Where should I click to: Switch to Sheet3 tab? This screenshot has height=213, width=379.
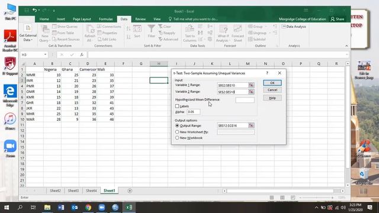pos(73,191)
